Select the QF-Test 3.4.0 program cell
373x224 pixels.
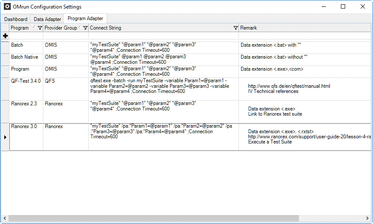point(26,89)
